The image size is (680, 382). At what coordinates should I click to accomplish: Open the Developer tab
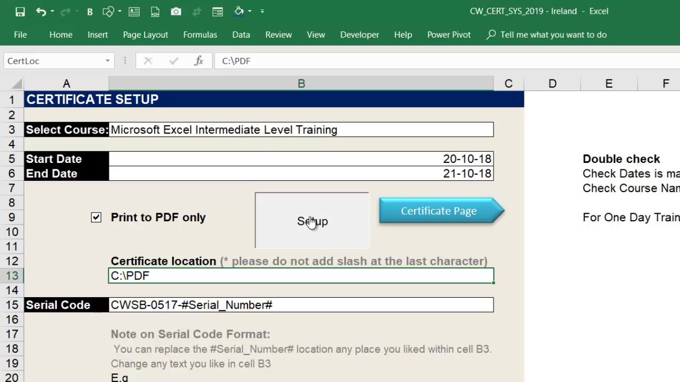pos(360,34)
